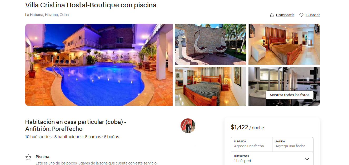This screenshot has width=349, height=165.
Task: Click the $1,422 per noche price
Action: point(247,127)
